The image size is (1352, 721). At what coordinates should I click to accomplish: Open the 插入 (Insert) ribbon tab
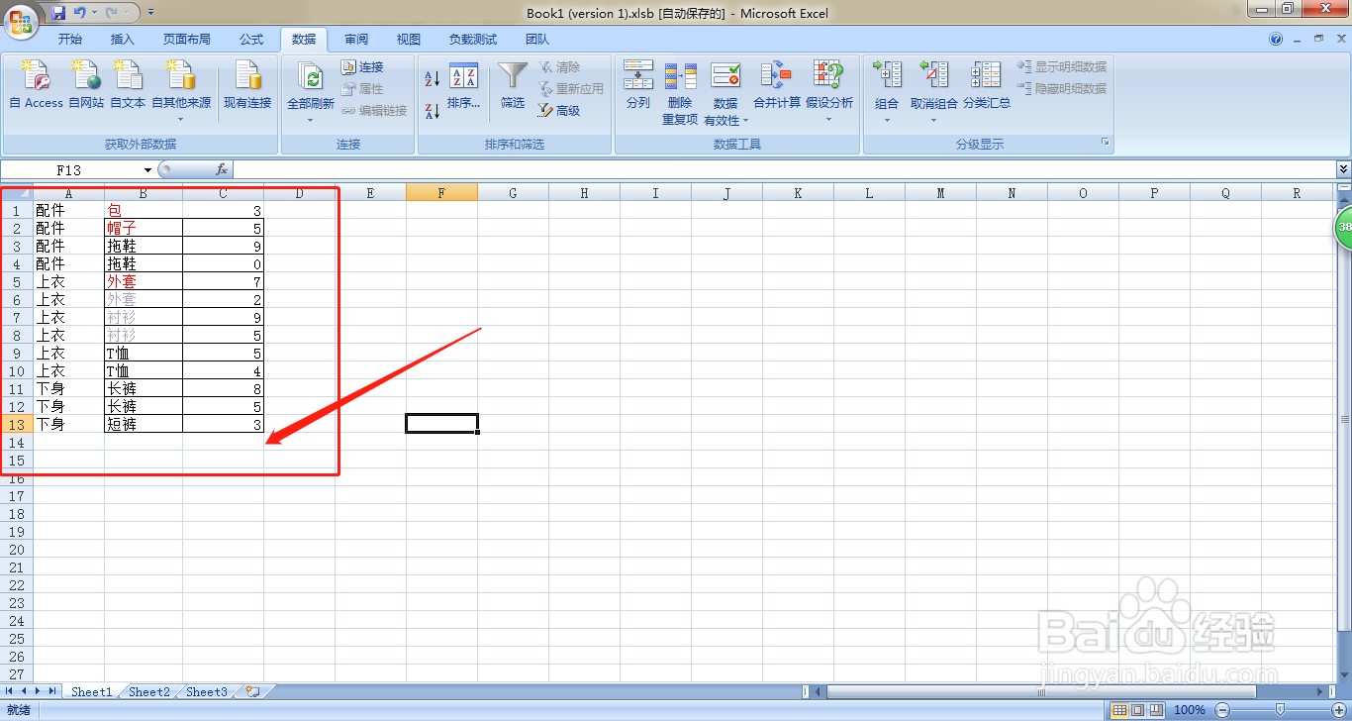click(x=123, y=40)
